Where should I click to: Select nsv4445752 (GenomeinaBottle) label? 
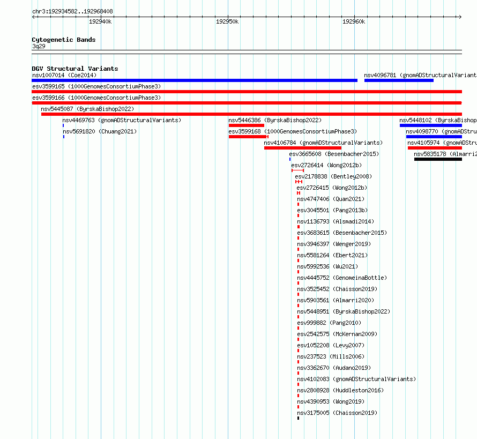point(342,278)
